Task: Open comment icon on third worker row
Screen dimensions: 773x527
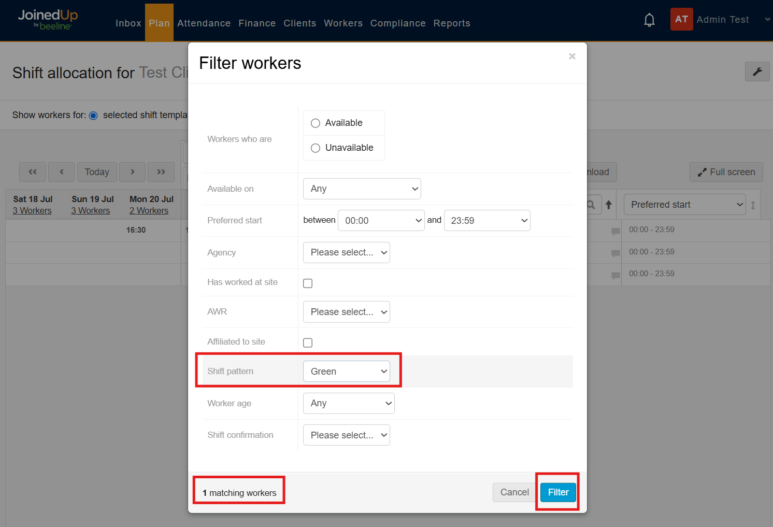Action: 615,275
